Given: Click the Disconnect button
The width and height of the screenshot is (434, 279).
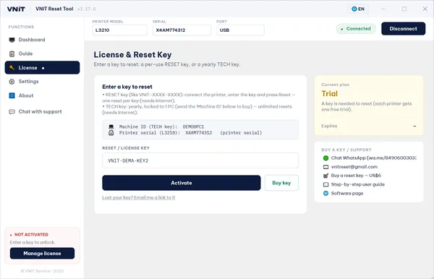Looking at the screenshot, I should tap(403, 28).
